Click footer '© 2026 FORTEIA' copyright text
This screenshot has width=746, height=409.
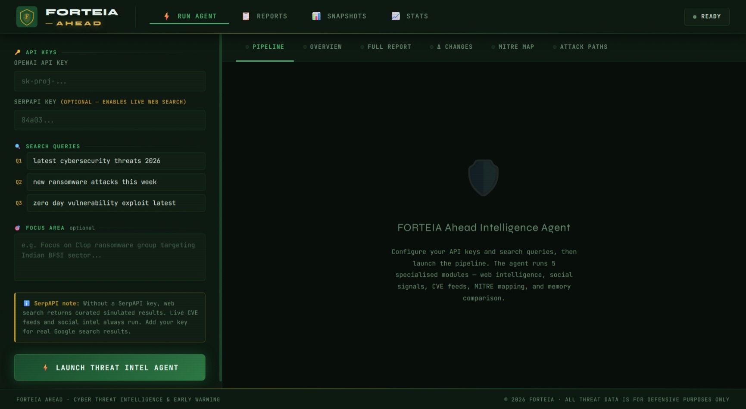click(x=529, y=400)
